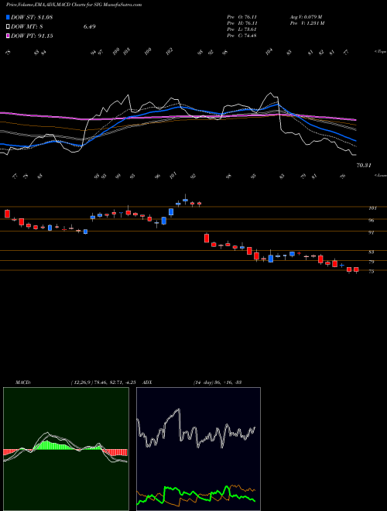The image size is (387, 511).
Task: Click the 79 price axis label
Action: click(372, 262)
